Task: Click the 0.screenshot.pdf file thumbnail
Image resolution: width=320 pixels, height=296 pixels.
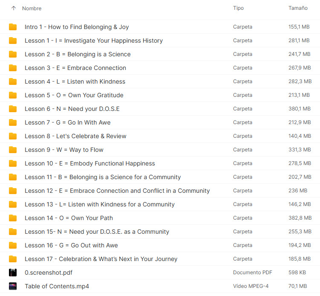Action: [x=13, y=273]
